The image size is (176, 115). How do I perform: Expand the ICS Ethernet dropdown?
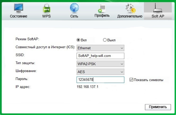100,48
